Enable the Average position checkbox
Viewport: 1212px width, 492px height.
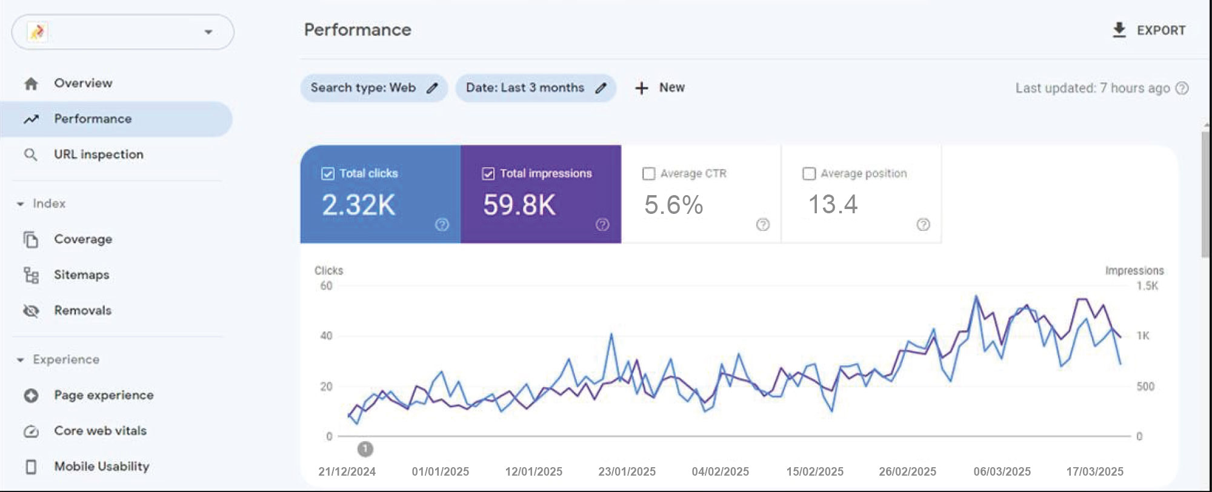tap(809, 174)
